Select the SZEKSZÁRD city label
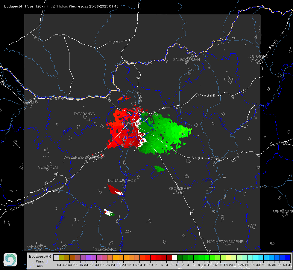 click(106, 249)
